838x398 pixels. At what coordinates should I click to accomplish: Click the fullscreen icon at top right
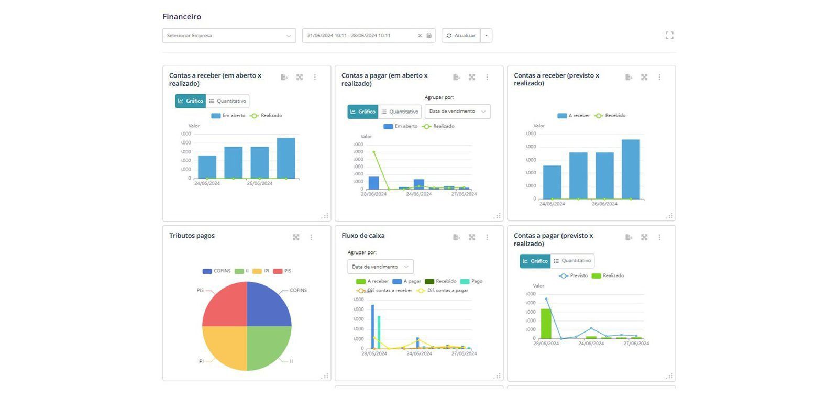pyautogui.click(x=669, y=36)
